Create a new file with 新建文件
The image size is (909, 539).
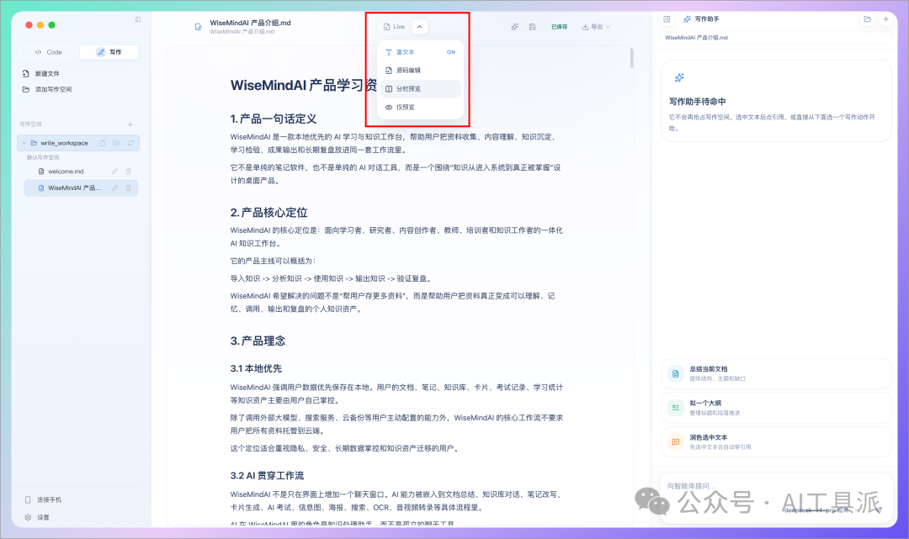pos(41,73)
